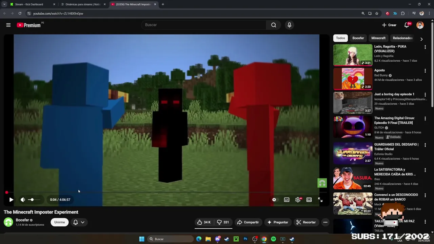Viewport: 434px width, 244px height.
Task: Open the subtitles button in player
Action: [x=287, y=200]
